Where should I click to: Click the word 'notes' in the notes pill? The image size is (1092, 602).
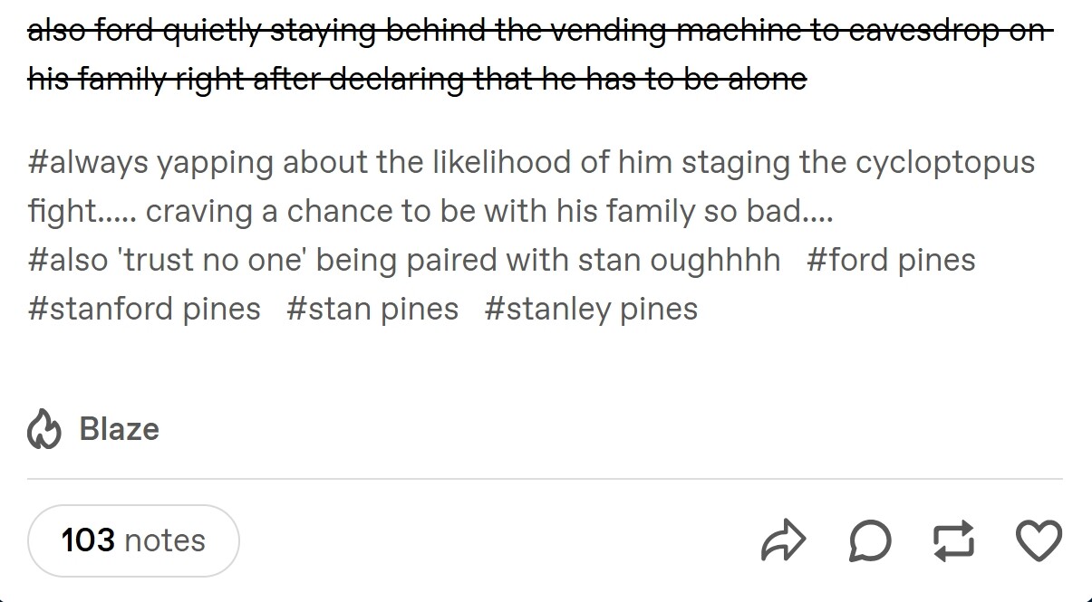(x=165, y=540)
